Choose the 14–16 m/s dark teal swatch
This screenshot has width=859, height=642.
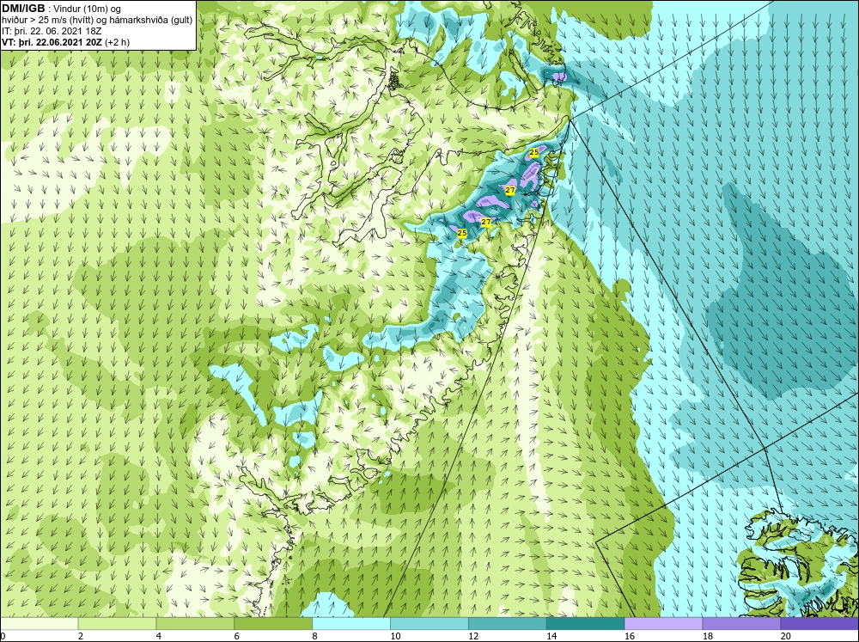(x=585, y=623)
